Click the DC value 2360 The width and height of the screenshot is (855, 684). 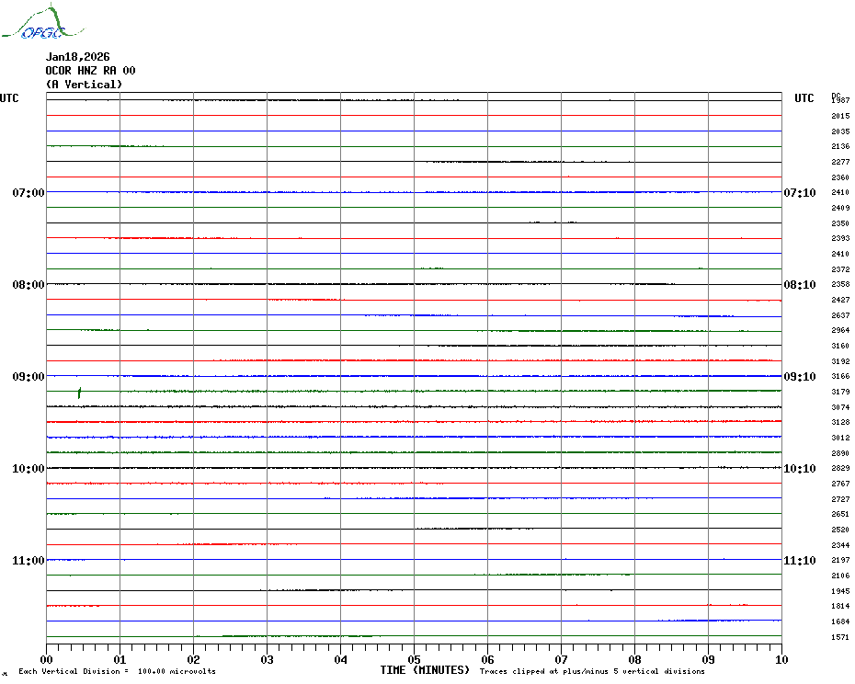point(840,177)
